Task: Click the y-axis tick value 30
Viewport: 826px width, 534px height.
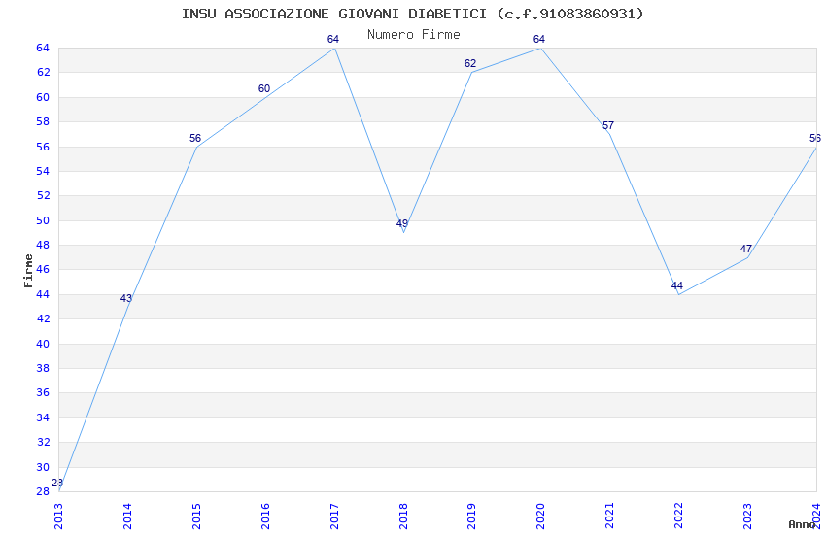Action: coord(43,467)
